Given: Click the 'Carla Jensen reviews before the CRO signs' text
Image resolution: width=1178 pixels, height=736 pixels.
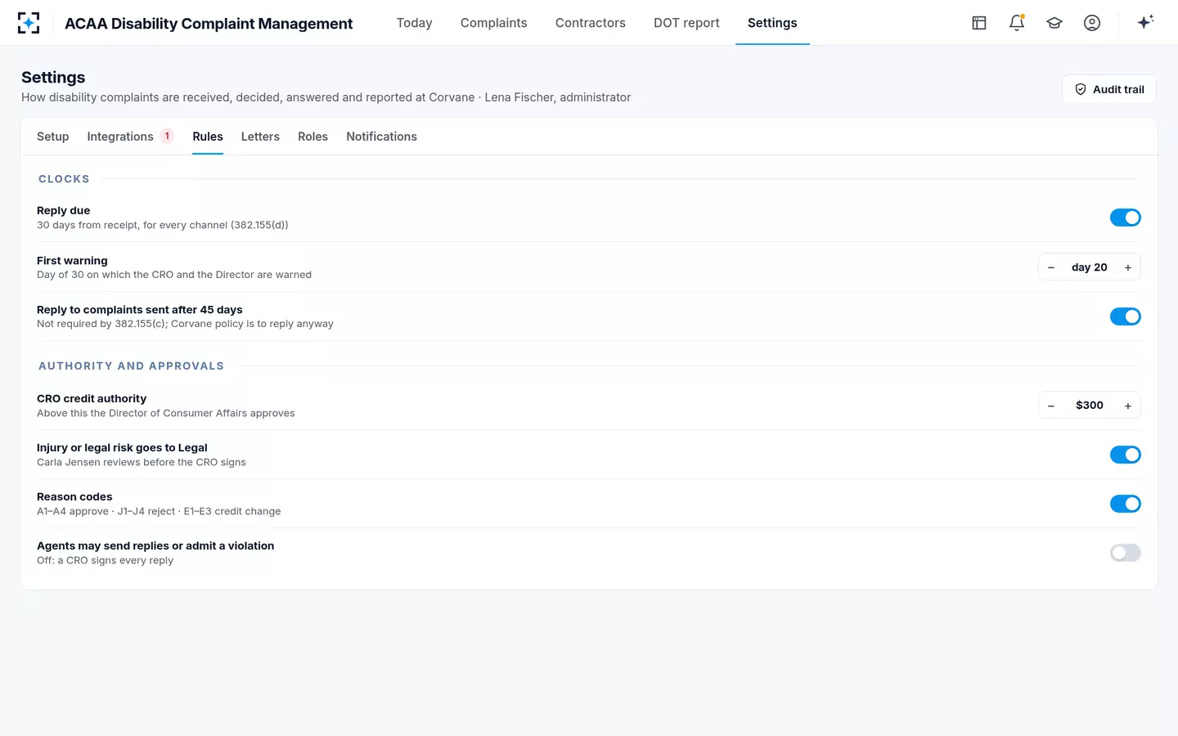Looking at the screenshot, I should click(142, 462).
